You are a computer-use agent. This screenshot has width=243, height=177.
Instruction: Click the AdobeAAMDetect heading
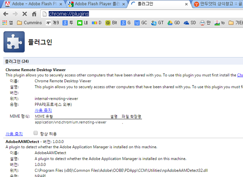pos(22,142)
